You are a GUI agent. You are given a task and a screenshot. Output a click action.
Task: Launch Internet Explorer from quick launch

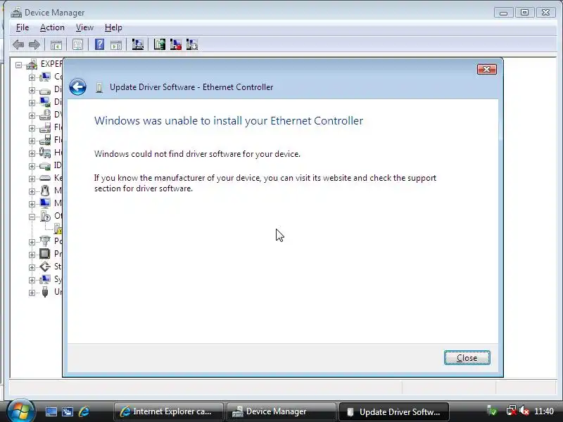[84, 411]
